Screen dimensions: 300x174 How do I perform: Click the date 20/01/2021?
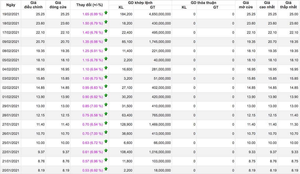tap(11, 170)
